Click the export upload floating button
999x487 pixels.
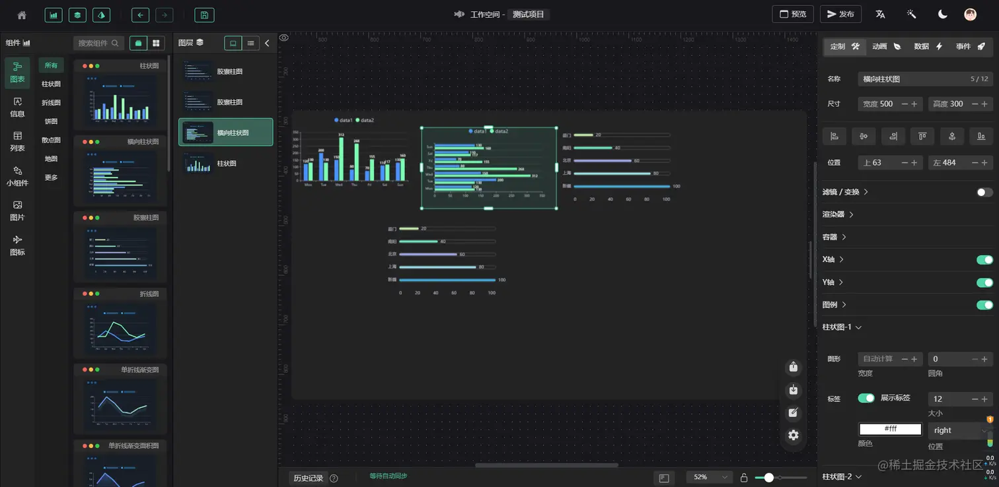point(794,367)
